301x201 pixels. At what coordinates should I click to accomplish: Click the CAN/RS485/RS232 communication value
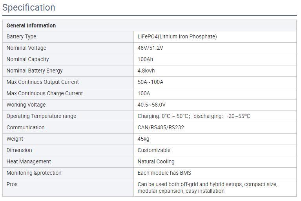[161, 127]
